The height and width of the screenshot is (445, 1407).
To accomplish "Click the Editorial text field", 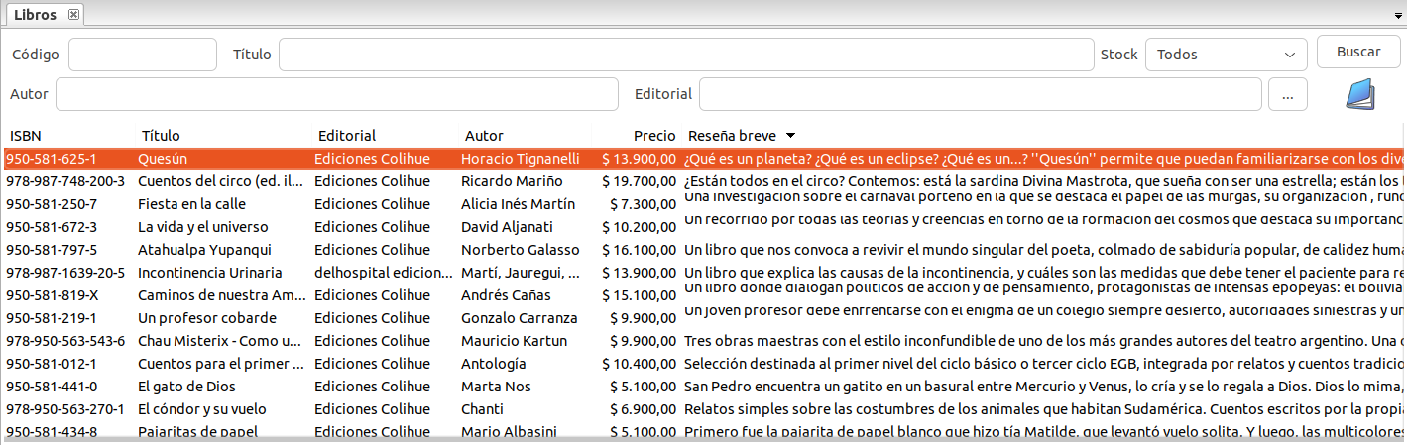I will [980, 94].
